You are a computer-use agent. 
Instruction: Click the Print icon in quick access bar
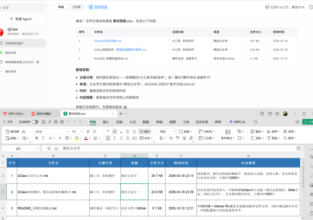coord(56,122)
